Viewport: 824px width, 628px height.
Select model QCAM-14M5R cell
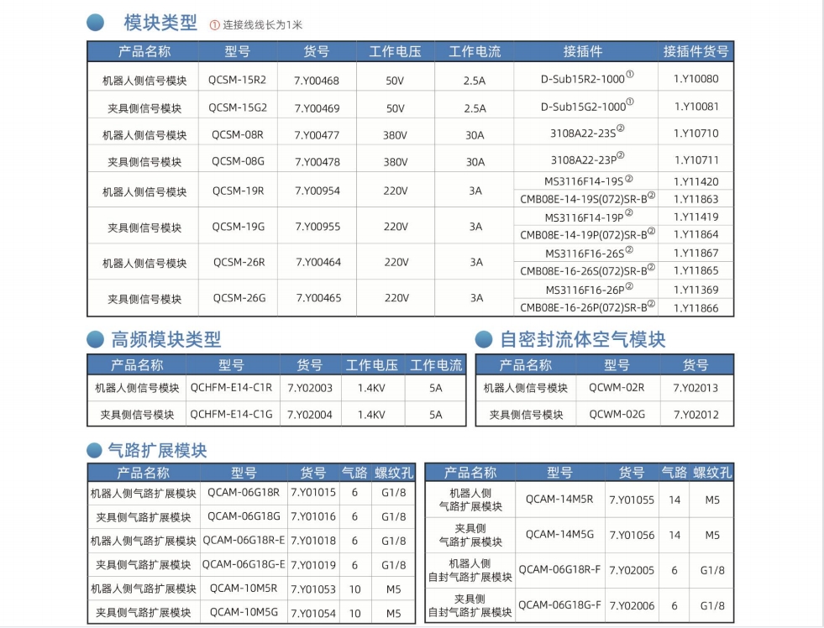(559, 499)
